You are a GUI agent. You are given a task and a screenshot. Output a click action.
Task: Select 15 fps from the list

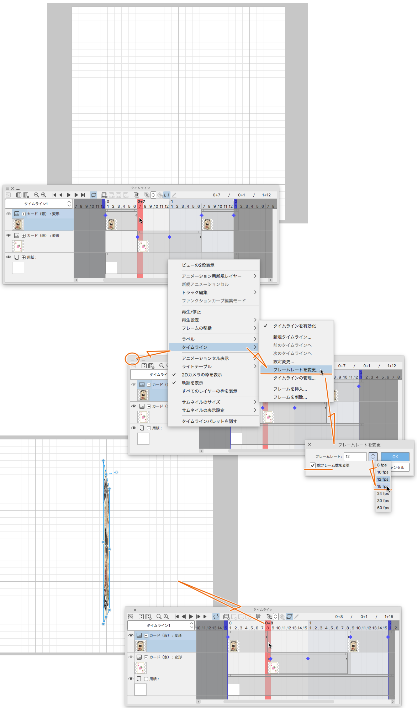pos(383,486)
